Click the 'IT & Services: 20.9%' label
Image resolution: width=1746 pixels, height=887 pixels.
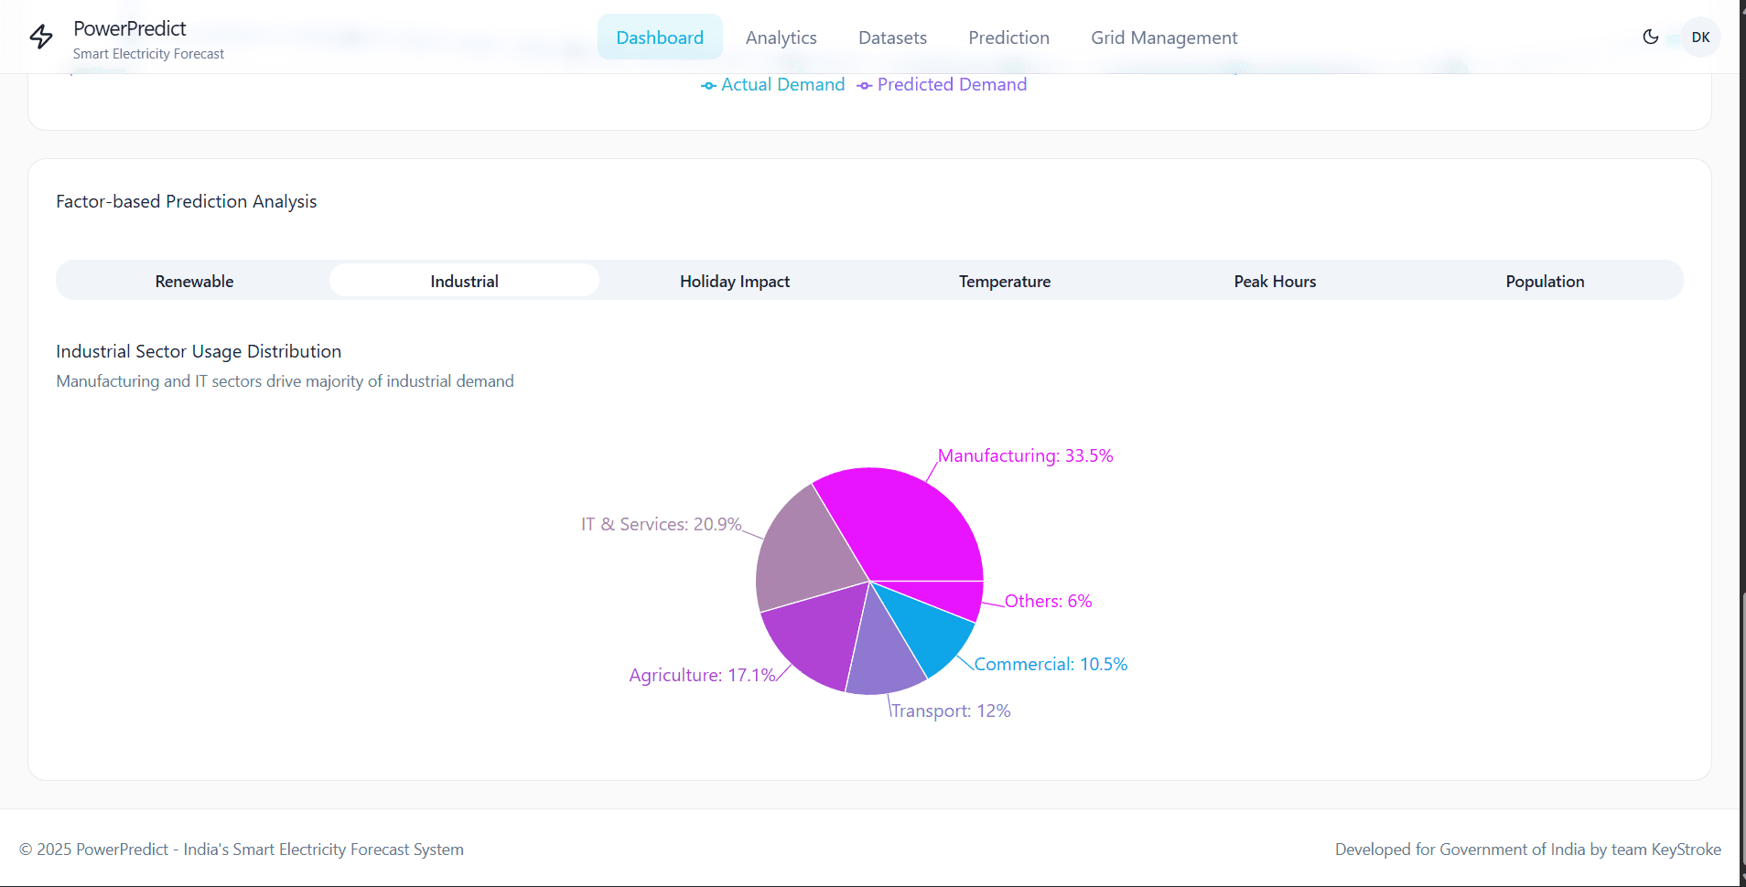pos(661,524)
